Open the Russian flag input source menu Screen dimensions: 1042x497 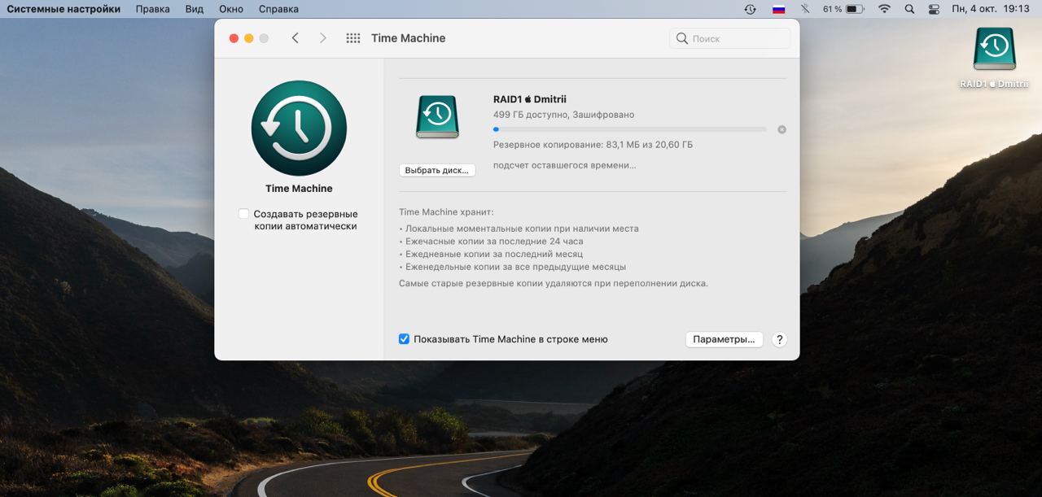click(x=778, y=9)
